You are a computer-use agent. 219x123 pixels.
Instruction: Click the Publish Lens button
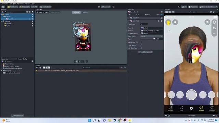13,7
